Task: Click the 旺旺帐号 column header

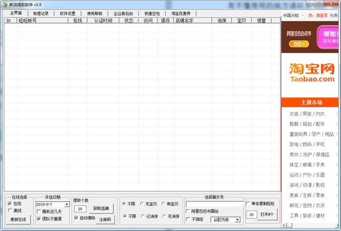Action: [27, 21]
